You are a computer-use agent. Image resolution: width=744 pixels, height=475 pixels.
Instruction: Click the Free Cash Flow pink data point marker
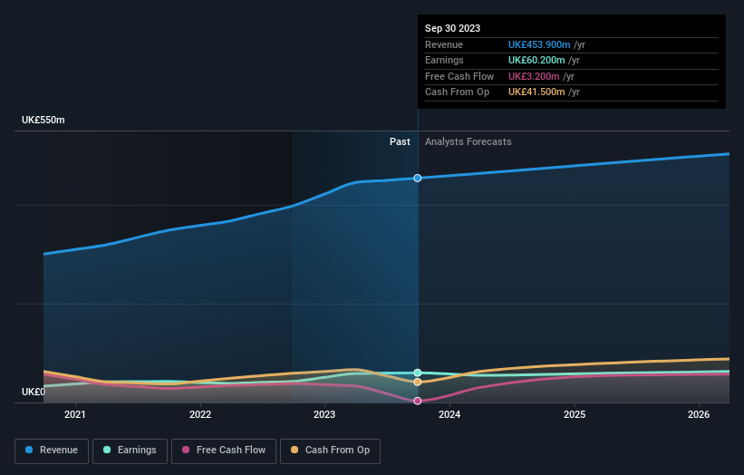(x=418, y=401)
